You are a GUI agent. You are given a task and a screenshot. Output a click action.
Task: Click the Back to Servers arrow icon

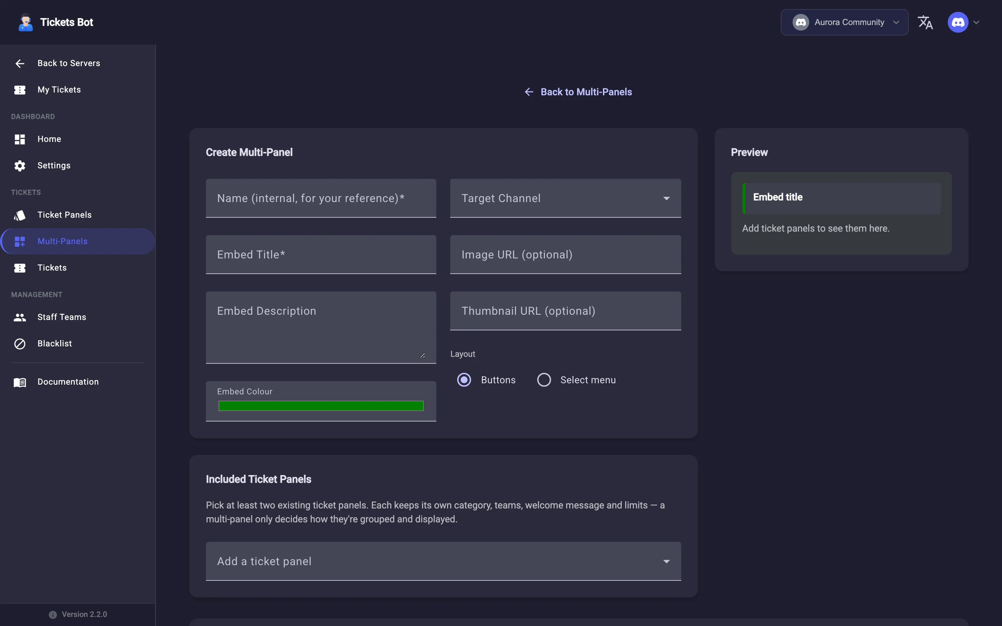pyautogui.click(x=20, y=63)
